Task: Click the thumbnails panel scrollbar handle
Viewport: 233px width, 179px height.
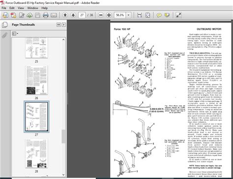Action: (x=63, y=136)
